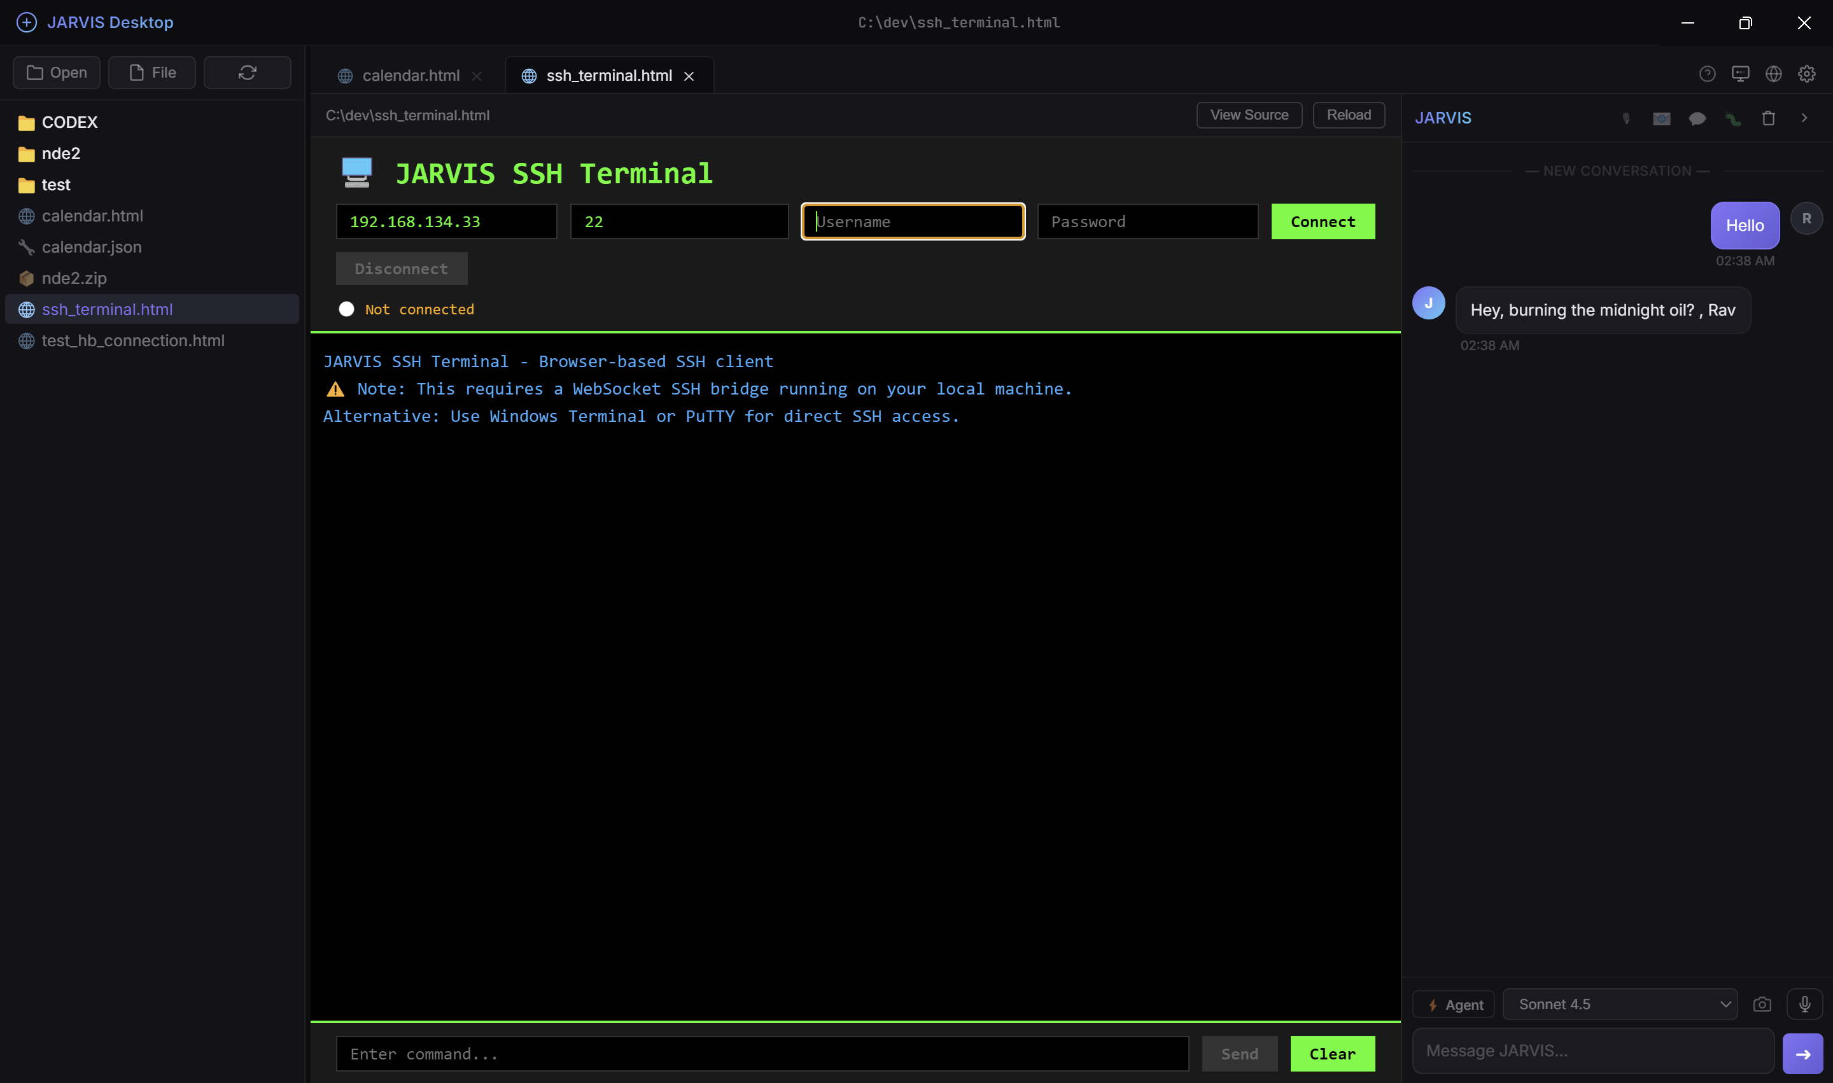Click the 'Hello' chat bubble
The width and height of the screenshot is (1833, 1083).
(x=1745, y=225)
